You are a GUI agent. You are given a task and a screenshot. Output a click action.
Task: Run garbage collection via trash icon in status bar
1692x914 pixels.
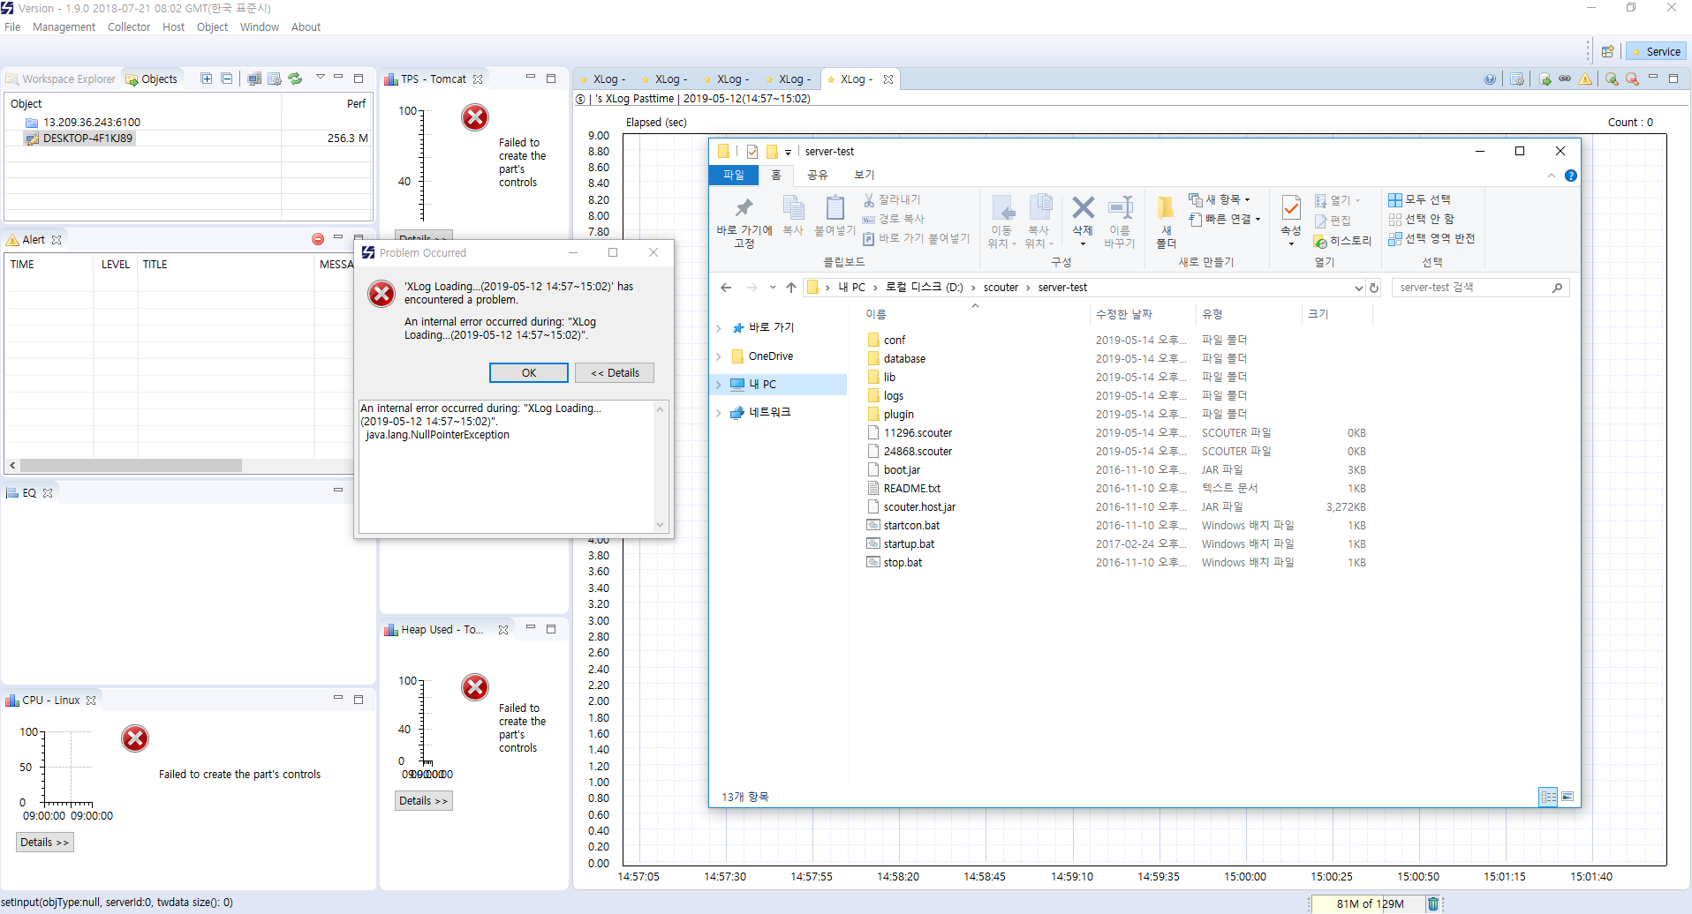click(1433, 903)
